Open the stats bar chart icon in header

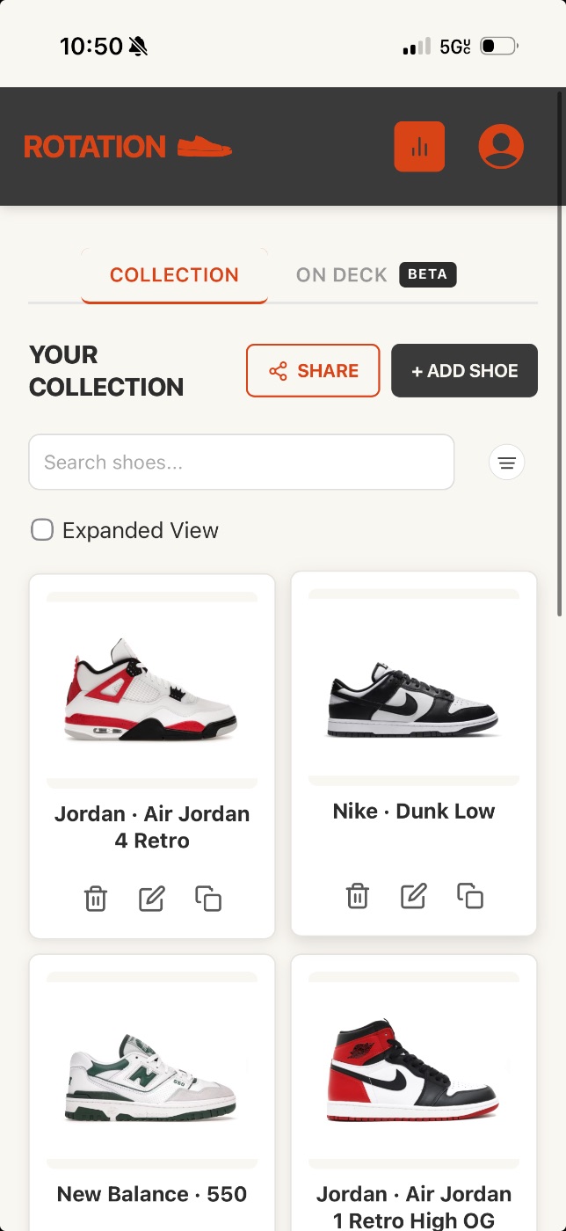(419, 147)
